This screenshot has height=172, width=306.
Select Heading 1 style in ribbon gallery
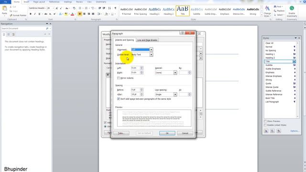[154, 11]
